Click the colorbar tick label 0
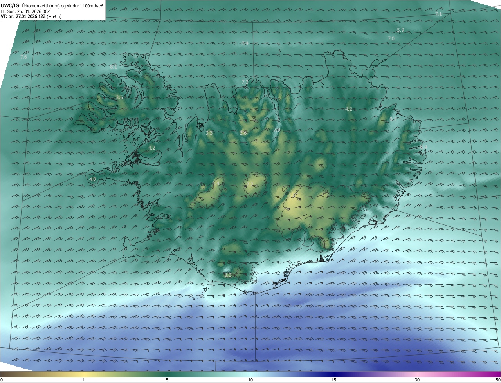Image resolution: width=501 pixels, height=383 pixels. pyautogui.click(x=2, y=380)
